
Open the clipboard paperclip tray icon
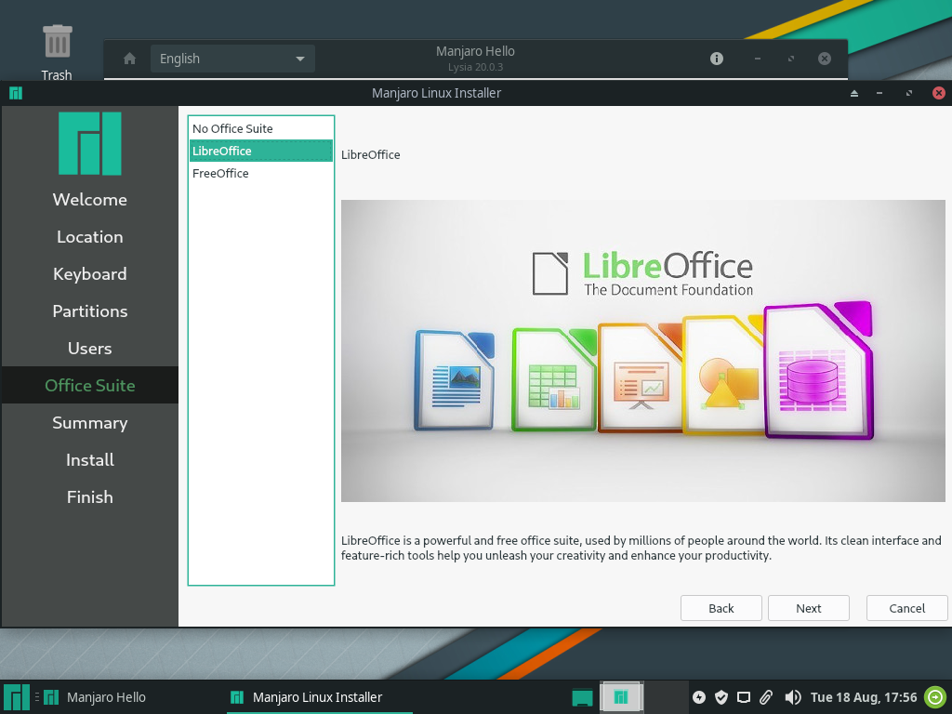pyautogui.click(x=766, y=697)
